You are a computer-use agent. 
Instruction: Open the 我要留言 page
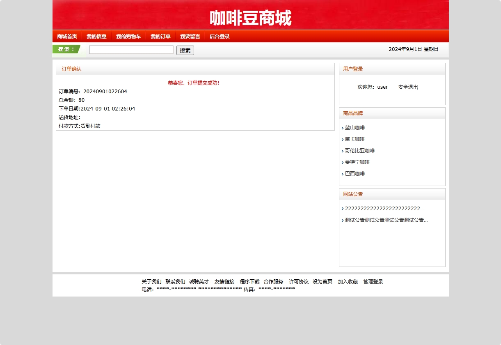(190, 36)
